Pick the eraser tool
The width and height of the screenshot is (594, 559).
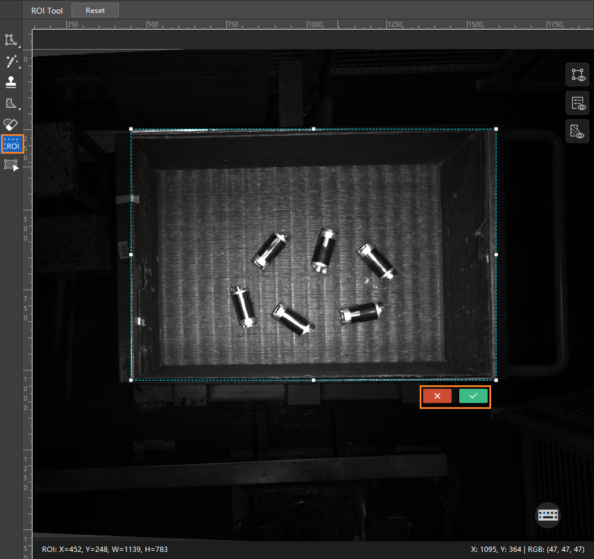(x=11, y=124)
